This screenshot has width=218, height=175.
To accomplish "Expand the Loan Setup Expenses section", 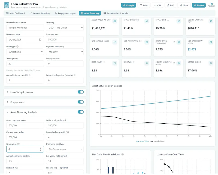I will tap(8, 92).
